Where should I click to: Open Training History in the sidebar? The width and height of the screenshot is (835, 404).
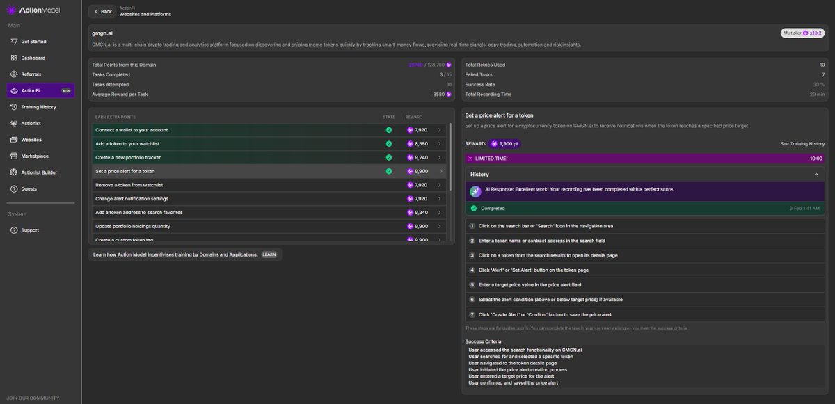tap(40, 107)
